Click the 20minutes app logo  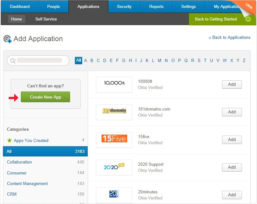[114, 195]
